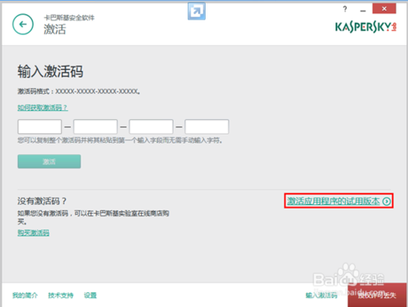Open the 购买激活码 purchase link
Image resolution: width=408 pixels, height=307 pixels.
click(33, 233)
